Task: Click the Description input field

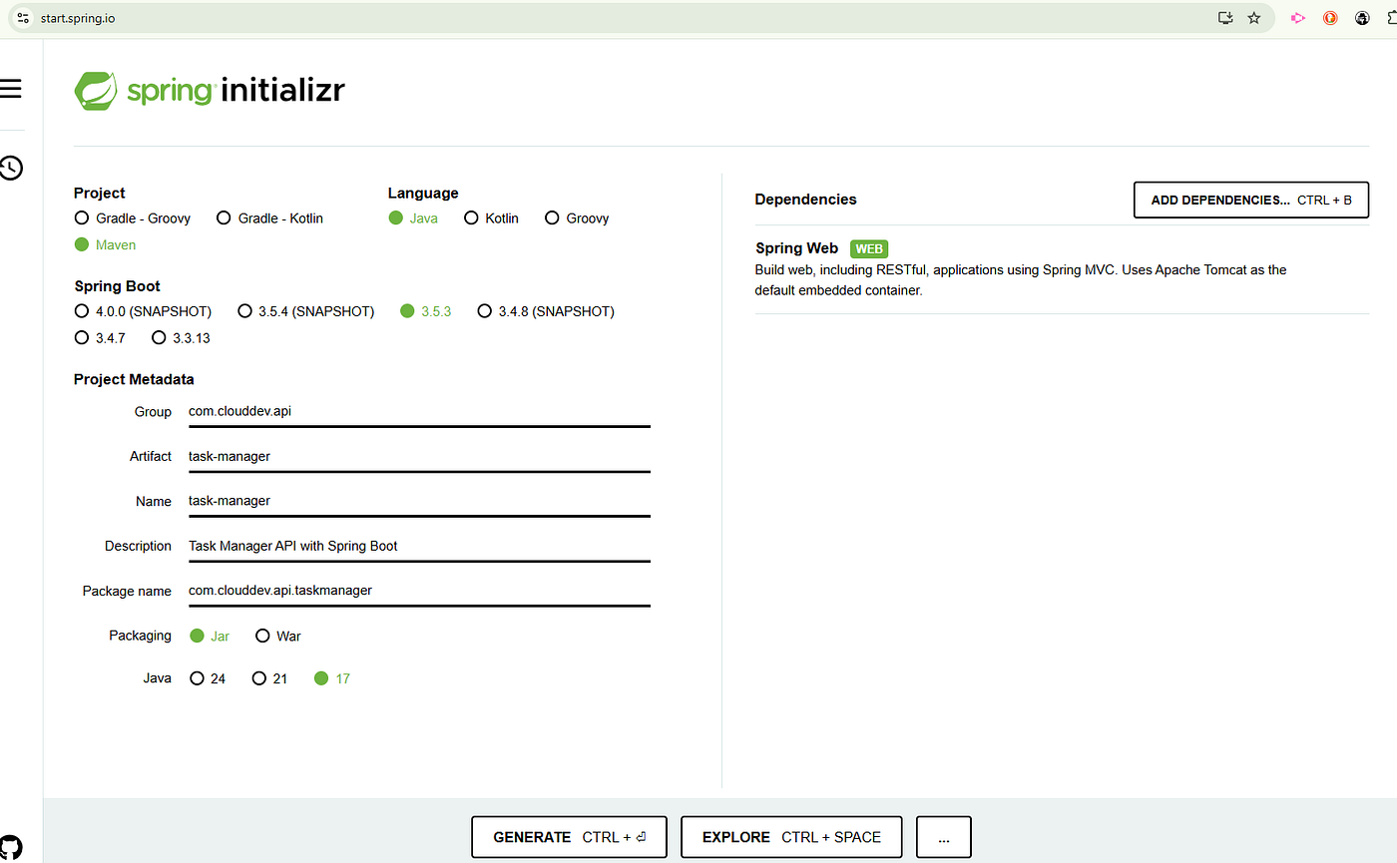Action: (419, 547)
